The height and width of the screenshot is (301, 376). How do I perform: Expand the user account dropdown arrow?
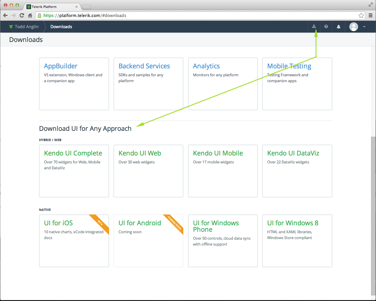click(x=364, y=27)
